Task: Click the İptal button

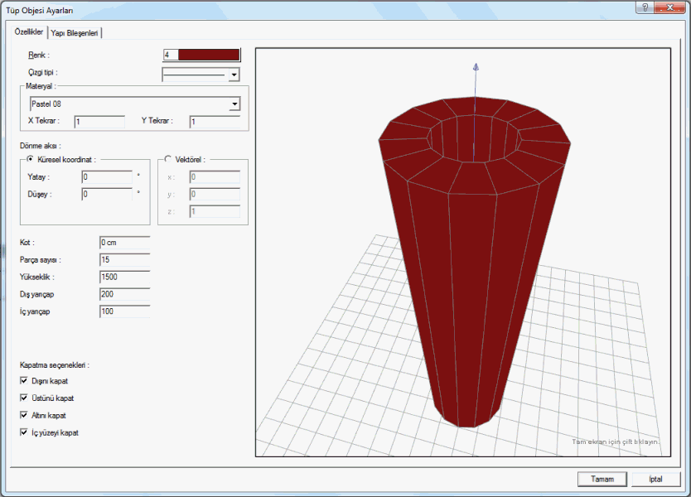Action: pyautogui.click(x=655, y=479)
